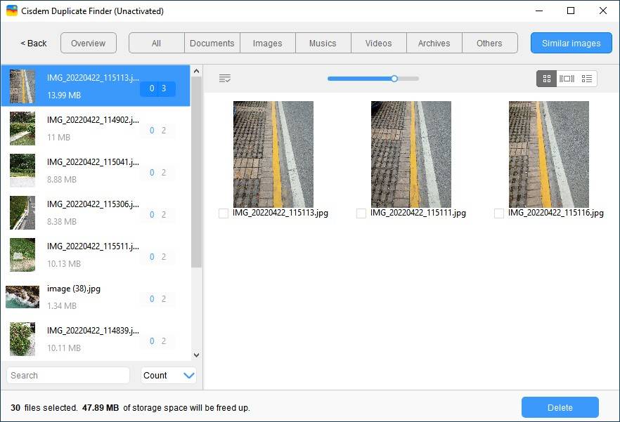Select the Archives tab

point(434,43)
